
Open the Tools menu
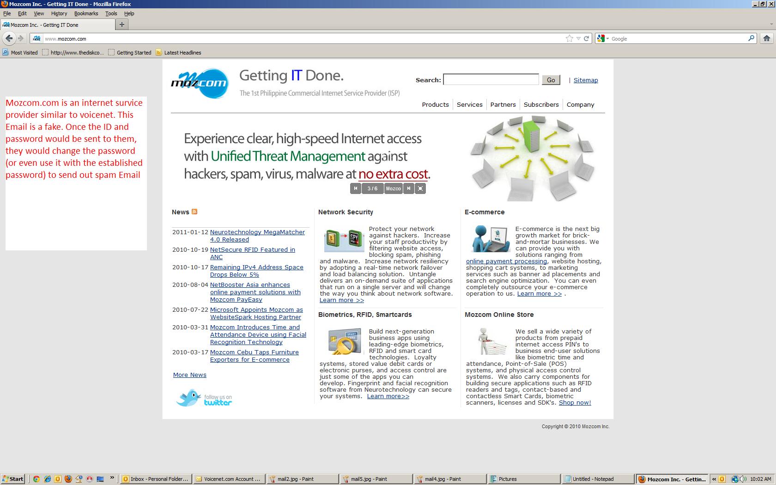tap(111, 13)
